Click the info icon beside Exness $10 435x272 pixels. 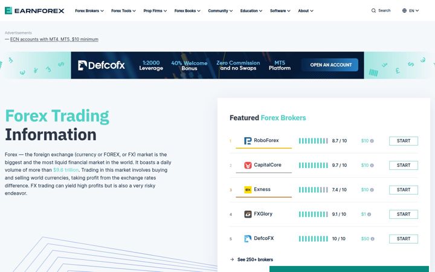372,190
